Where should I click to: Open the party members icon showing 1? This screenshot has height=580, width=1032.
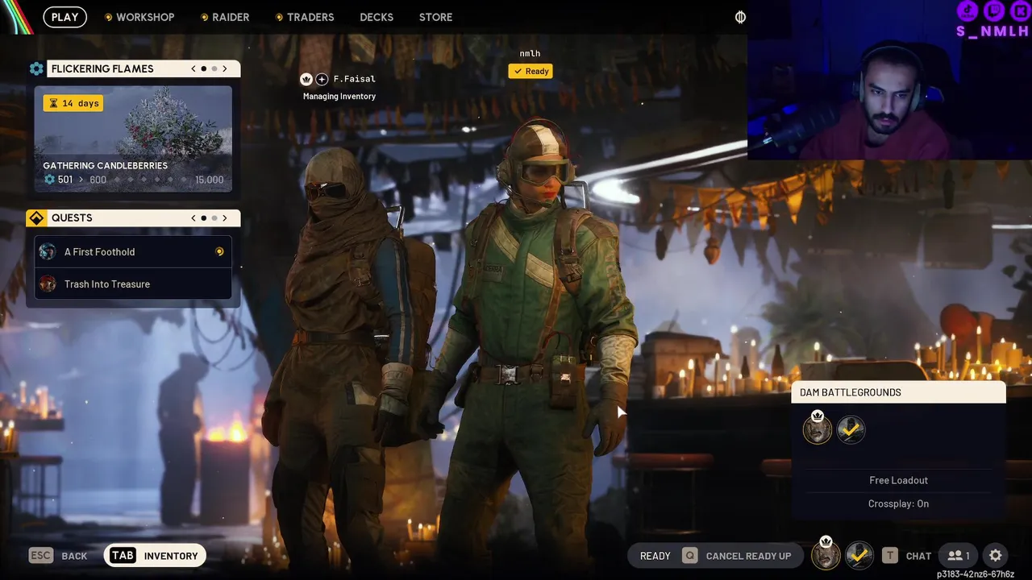[959, 555]
